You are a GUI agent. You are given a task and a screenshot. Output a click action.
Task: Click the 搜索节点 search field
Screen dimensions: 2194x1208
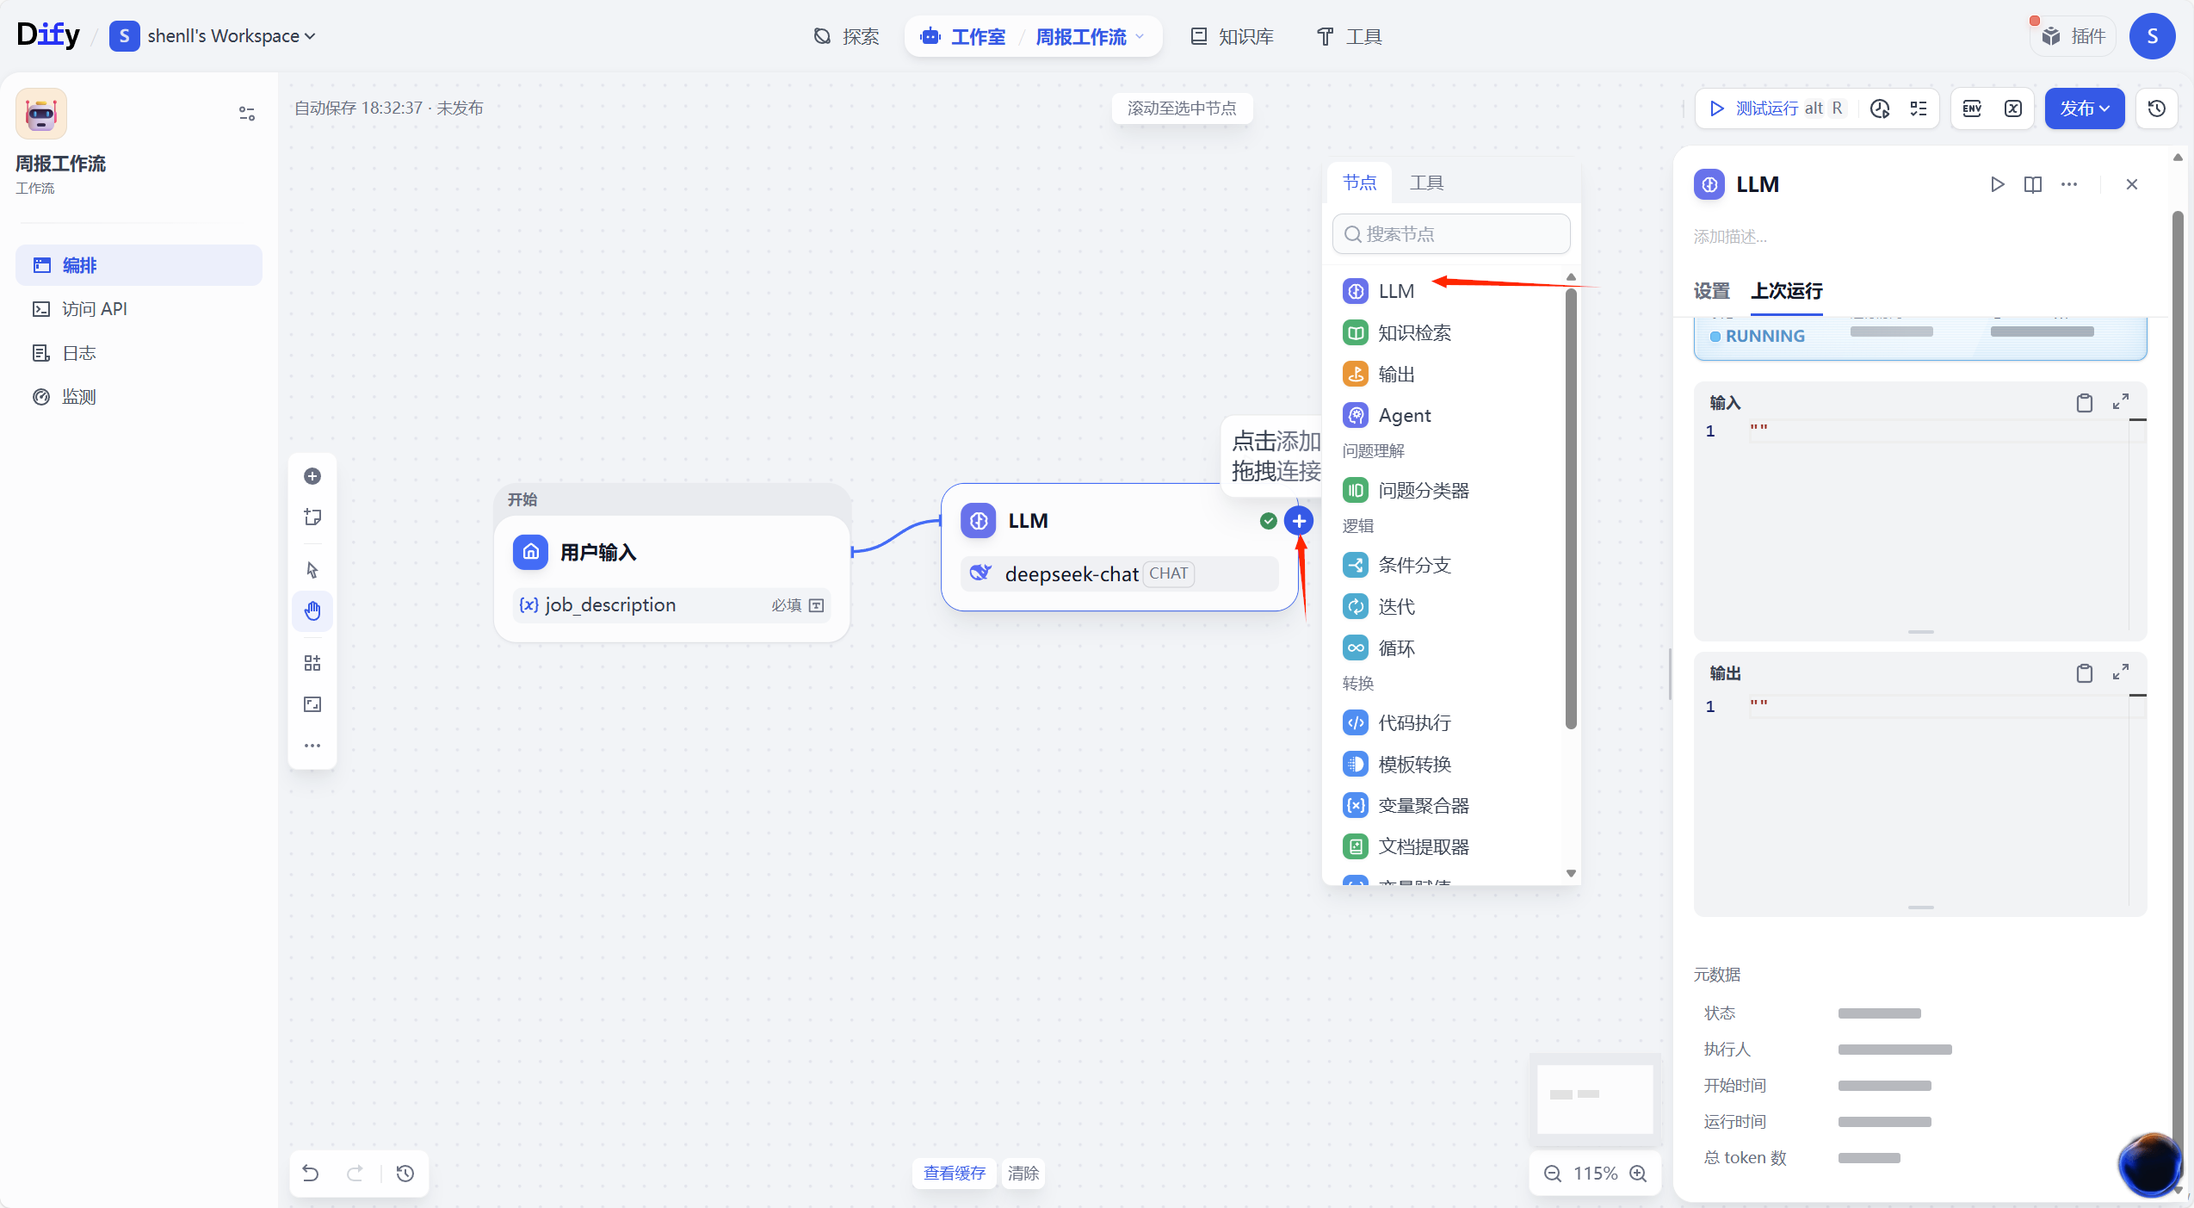[x=1451, y=234]
